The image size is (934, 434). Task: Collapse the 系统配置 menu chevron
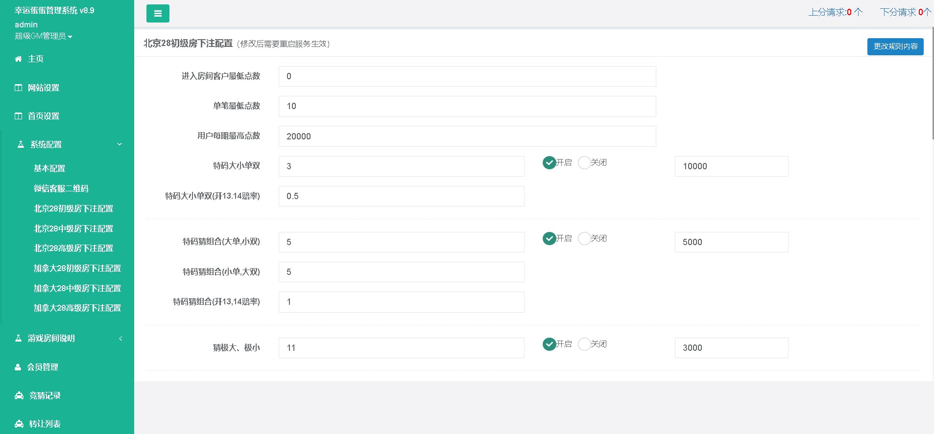120,145
